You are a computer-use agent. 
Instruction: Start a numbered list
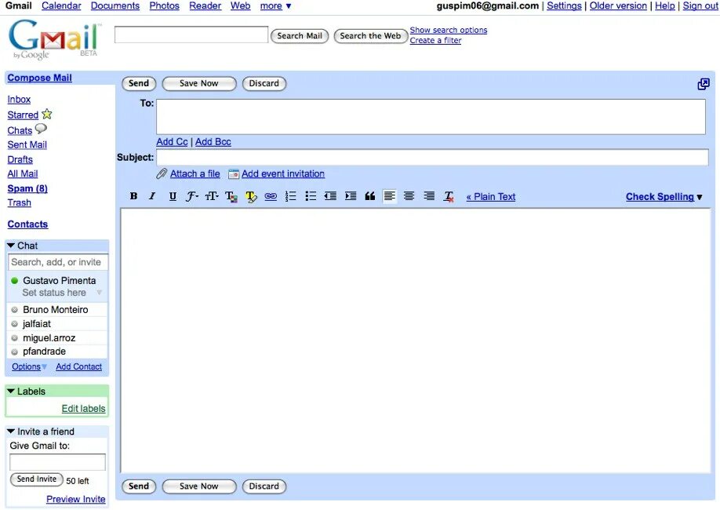click(291, 196)
